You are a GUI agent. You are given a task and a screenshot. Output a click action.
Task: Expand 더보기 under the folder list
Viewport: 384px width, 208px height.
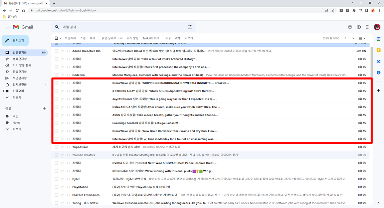[x=17, y=97]
